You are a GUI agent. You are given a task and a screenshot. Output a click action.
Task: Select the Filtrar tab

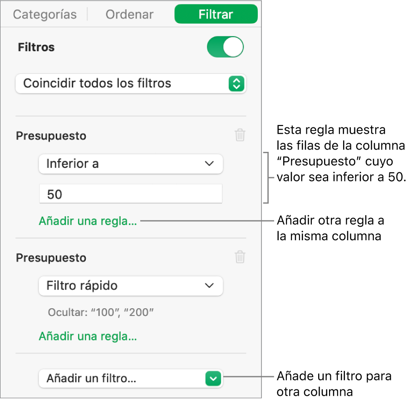coord(216,14)
